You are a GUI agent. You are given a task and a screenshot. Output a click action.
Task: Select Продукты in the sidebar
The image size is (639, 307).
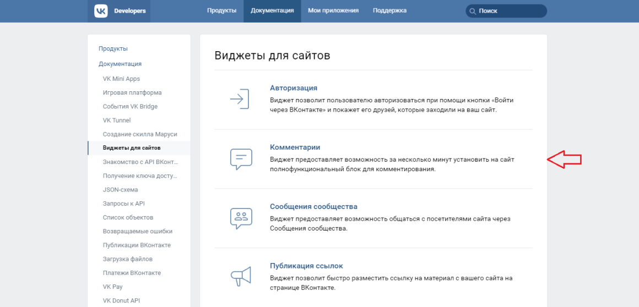tap(113, 48)
